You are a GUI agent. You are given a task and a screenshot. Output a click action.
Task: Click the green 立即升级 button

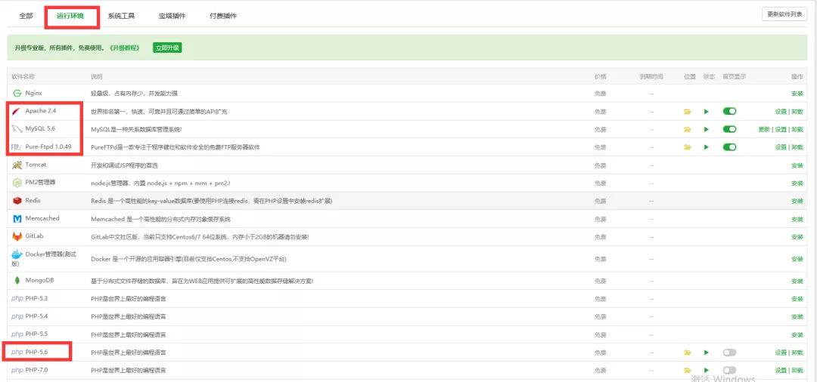167,48
